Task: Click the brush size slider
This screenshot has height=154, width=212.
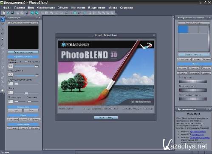Action: point(193,81)
